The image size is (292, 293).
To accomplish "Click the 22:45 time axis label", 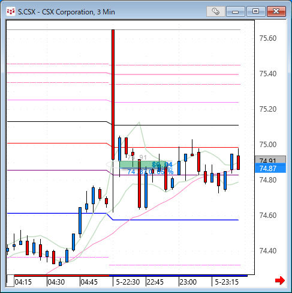I will (x=155, y=282).
